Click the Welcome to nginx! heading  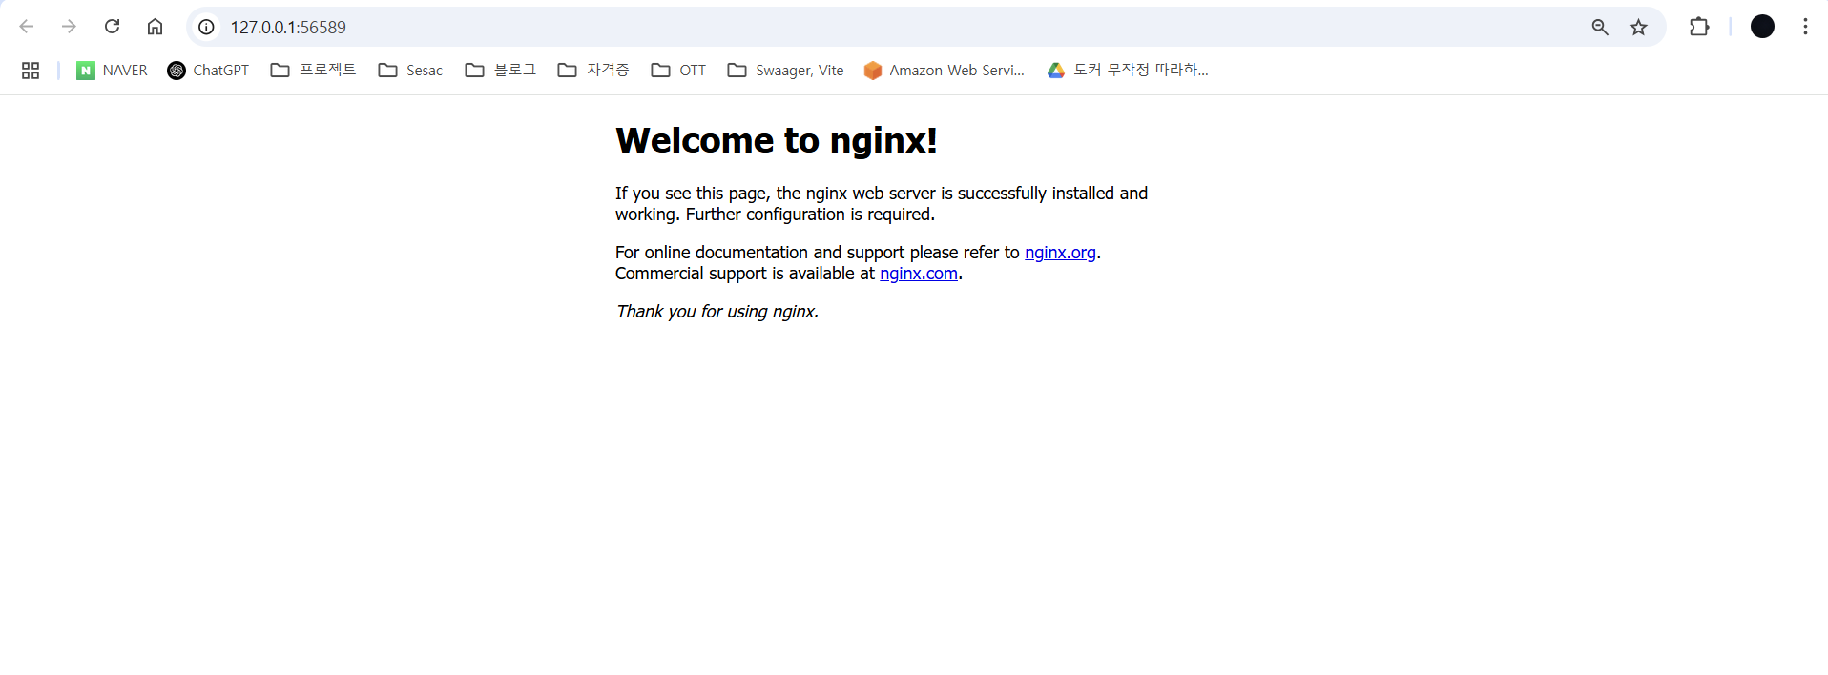[777, 140]
